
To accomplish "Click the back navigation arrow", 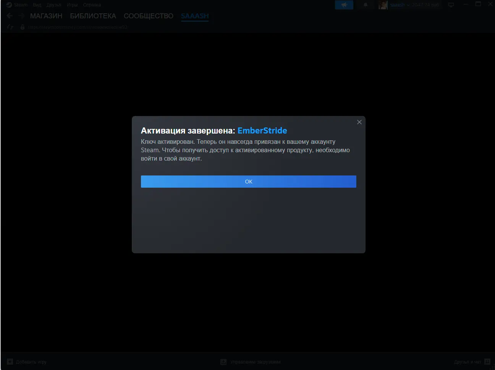I will point(10,16).
